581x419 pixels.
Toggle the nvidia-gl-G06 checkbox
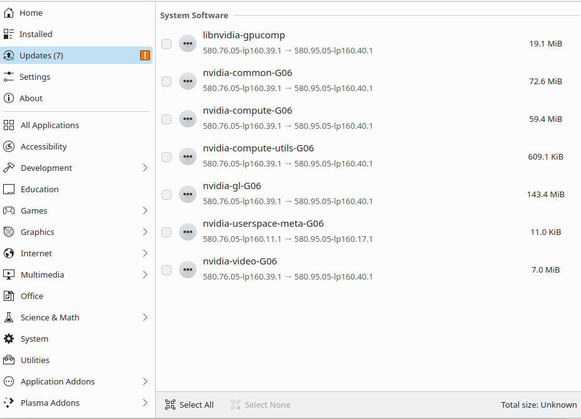166,195
